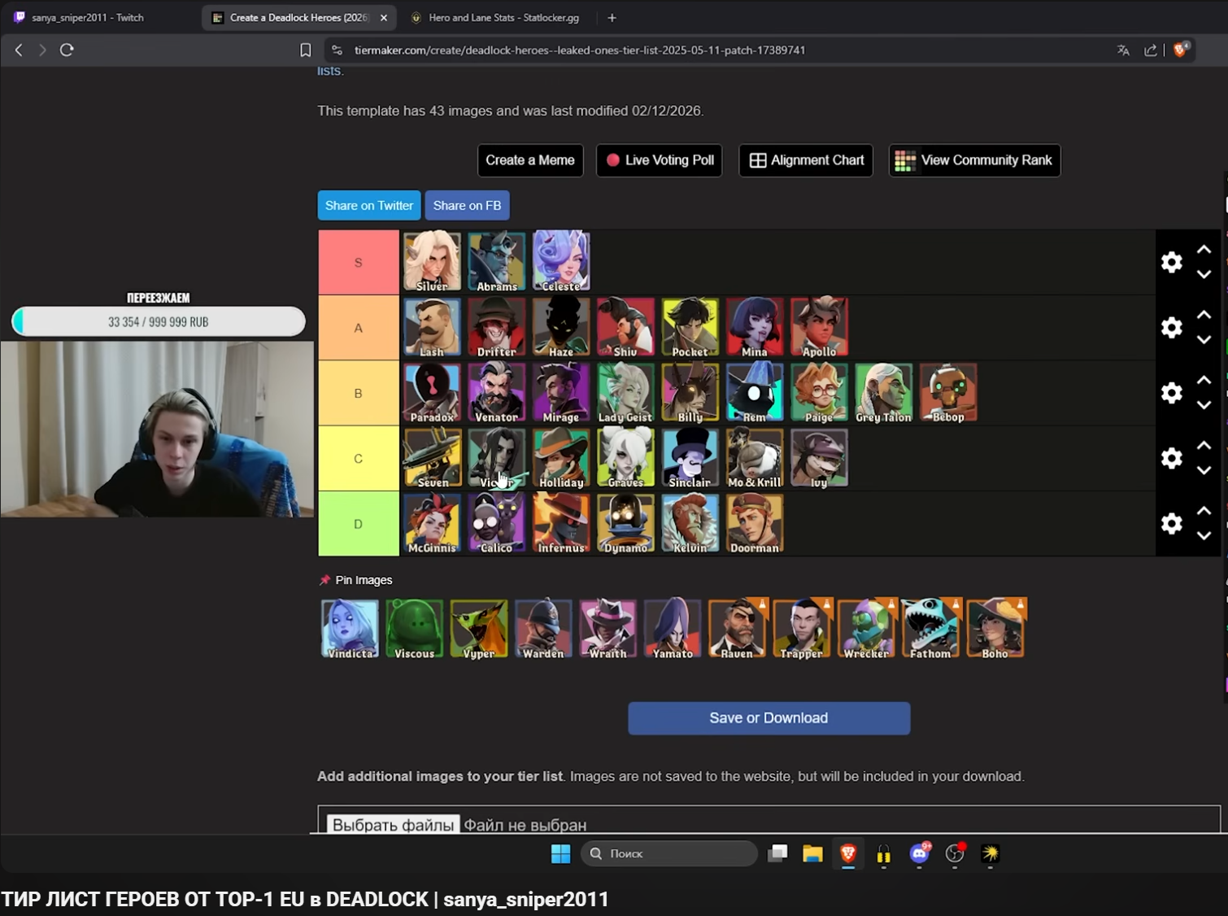The height and width of the screenshot is (916, 1228).
Task: Click the taskbar search box
Action: [x=668, y=853]
